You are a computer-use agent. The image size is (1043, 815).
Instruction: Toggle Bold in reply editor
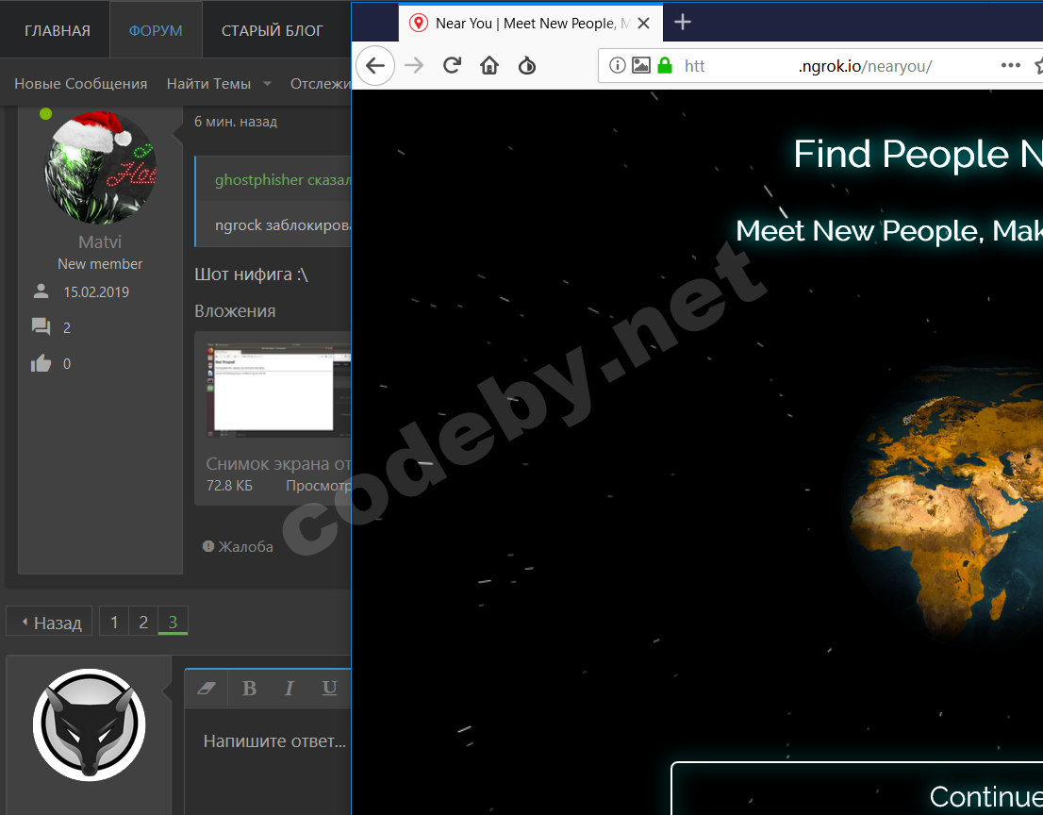pos(250,688)
